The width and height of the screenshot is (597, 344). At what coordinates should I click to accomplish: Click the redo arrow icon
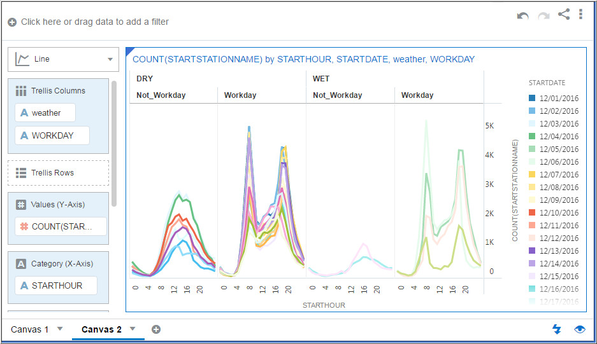pos(543,16)
